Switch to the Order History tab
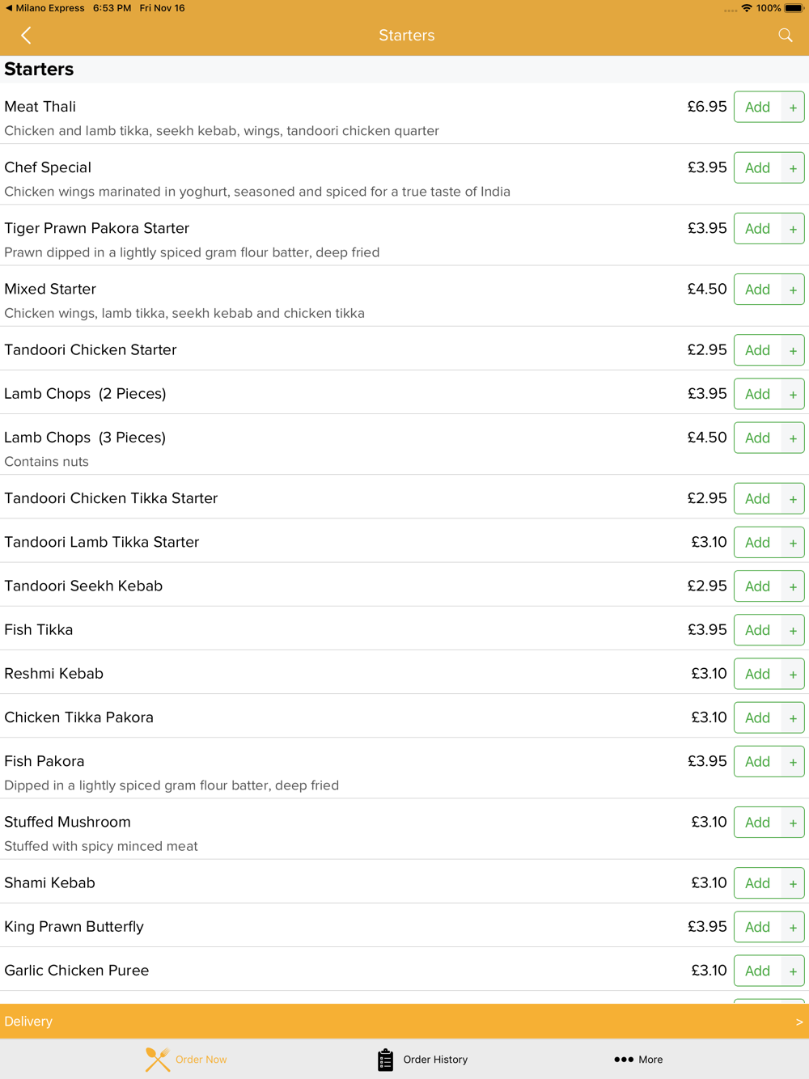Screen dimensions: 809x1079 [422, 1059]
